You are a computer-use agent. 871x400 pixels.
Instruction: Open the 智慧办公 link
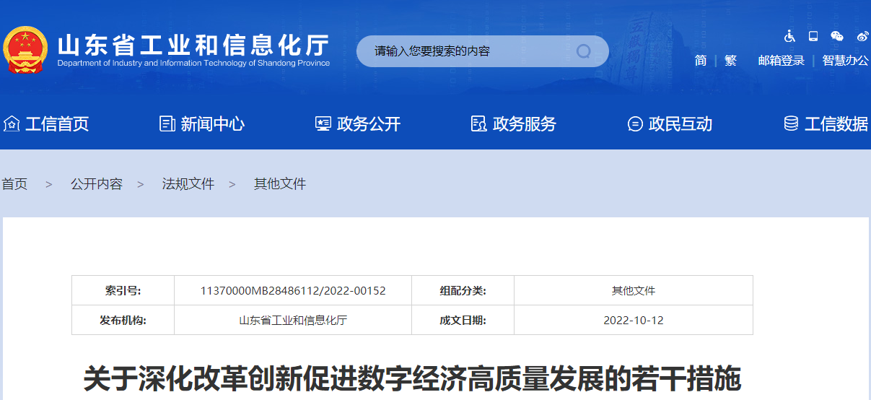point(846,61)
